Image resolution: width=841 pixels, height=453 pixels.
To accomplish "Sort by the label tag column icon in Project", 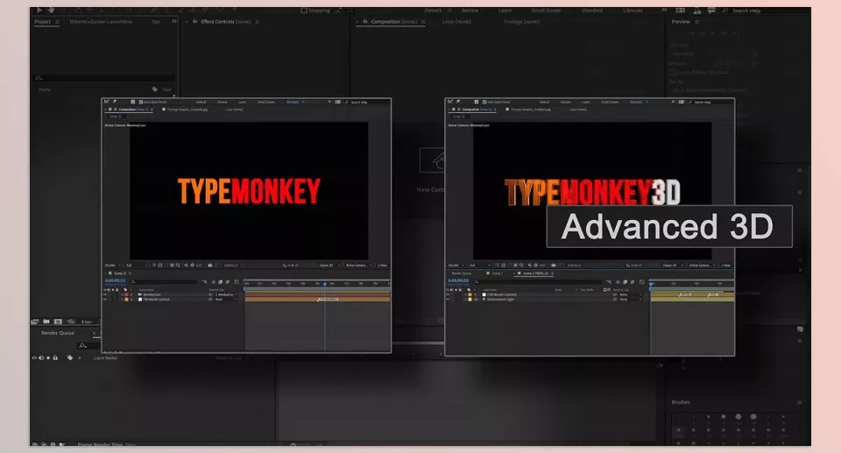I will coord(154,89).
